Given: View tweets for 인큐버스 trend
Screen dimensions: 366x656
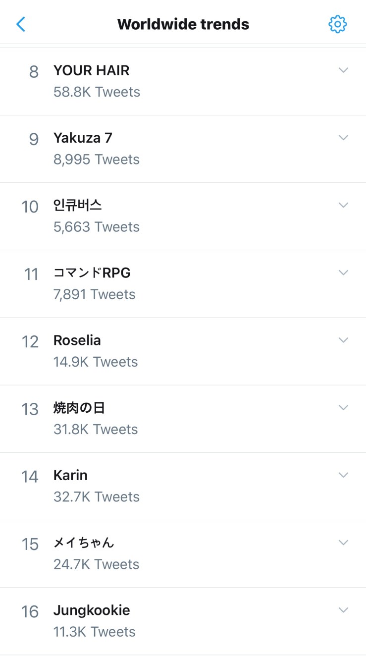Looking at the screenshot, I should (78, 206).
